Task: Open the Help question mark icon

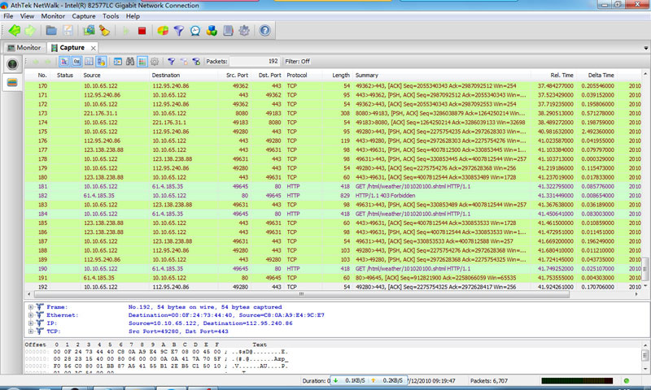Action: point(264,31)
